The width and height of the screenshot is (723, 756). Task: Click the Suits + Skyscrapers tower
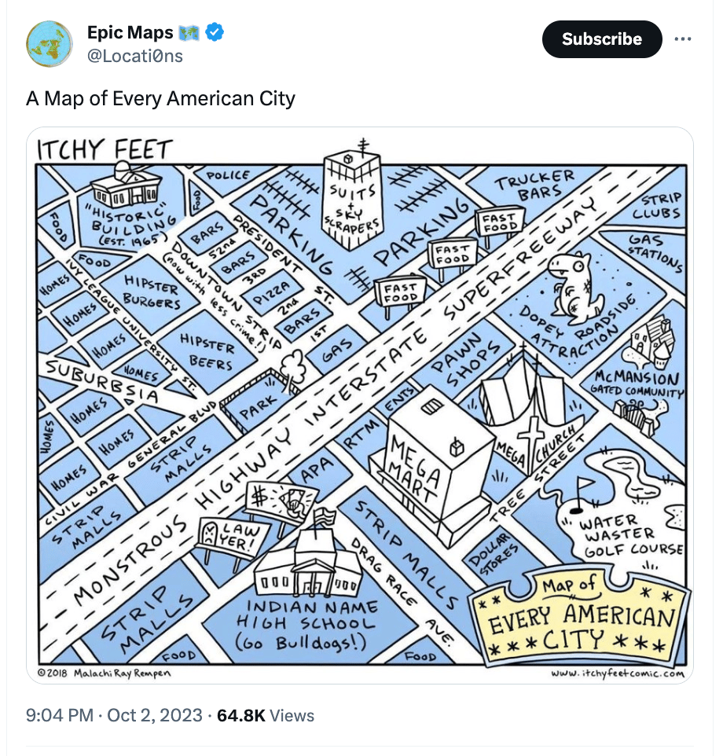coord(352,196)
